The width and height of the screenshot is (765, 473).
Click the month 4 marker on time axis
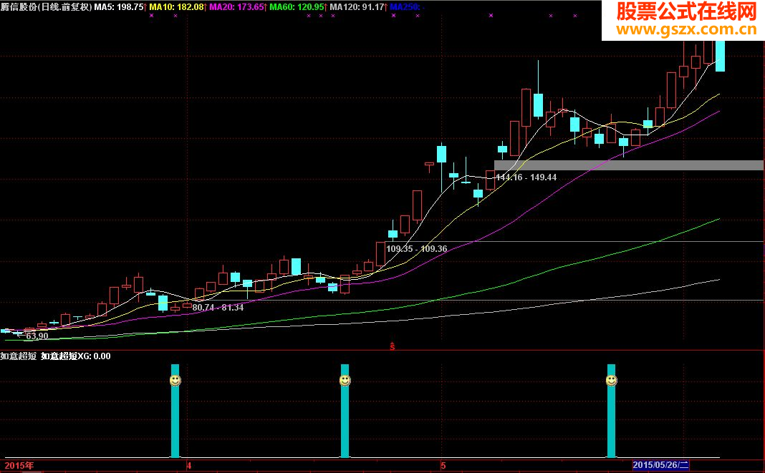click(189, 465)
